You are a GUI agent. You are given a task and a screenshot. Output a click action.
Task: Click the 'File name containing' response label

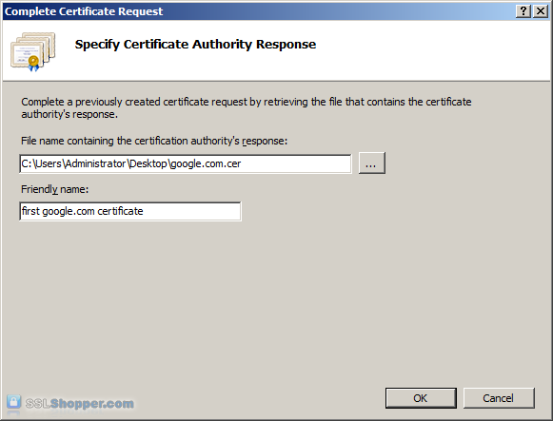(x=154, y=141)
